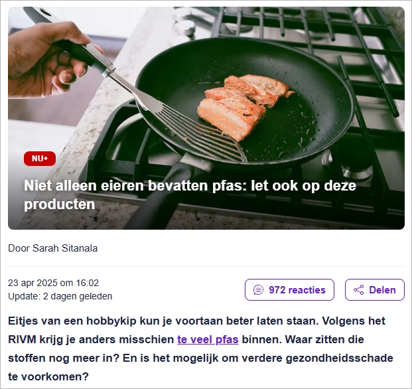Click the 'Update: 2 dagen geleden' text
The height and width of the screenshot is (389, 412).
[x=60, y=296]
